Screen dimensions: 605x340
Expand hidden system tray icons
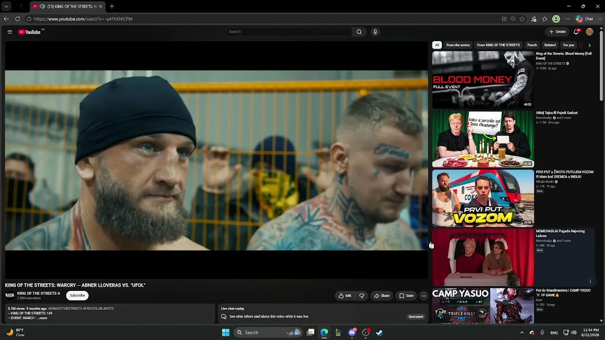click(x=522, y=332)
